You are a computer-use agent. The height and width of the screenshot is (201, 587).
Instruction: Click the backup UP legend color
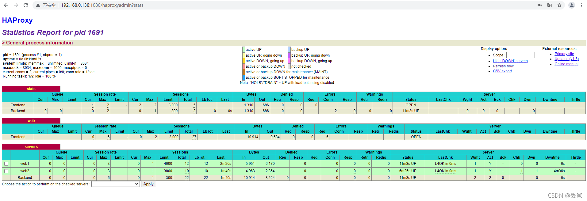pos(289,50)
